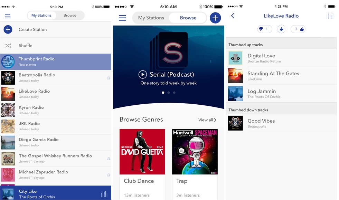This screenshot has width=339, height=200.
Task: Select the unselected My Stations tab
Action: point(151,18)
